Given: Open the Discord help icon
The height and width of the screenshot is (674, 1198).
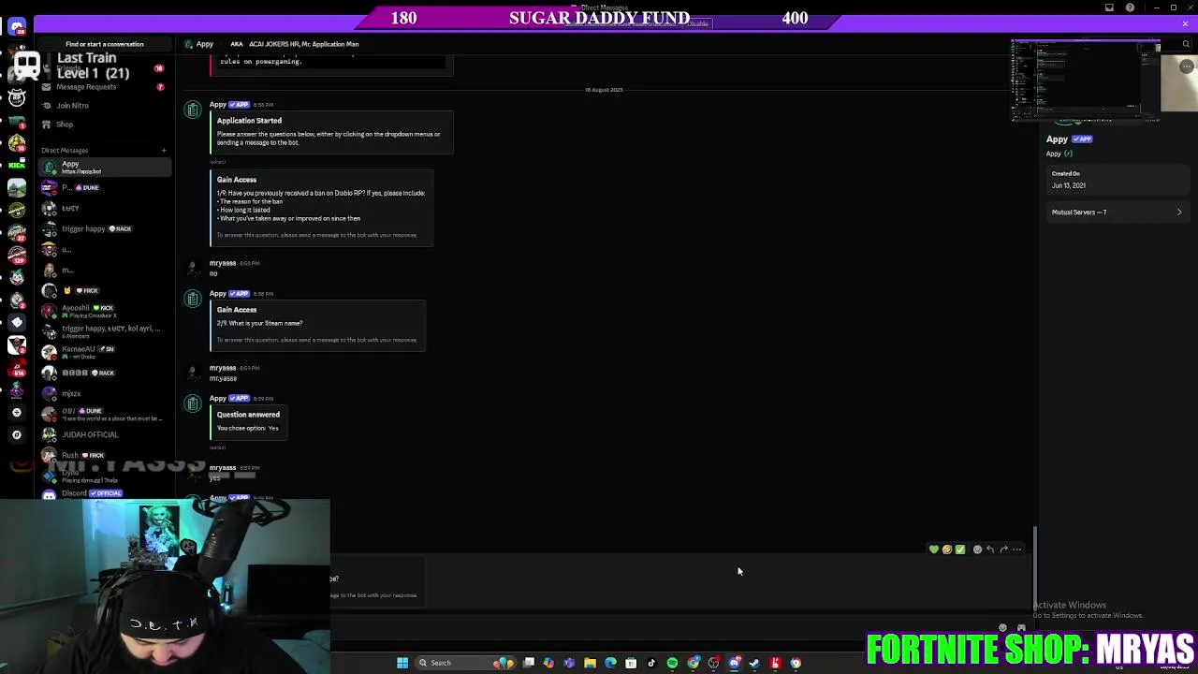Looking at the screenshot, I should coord(1130,7).
